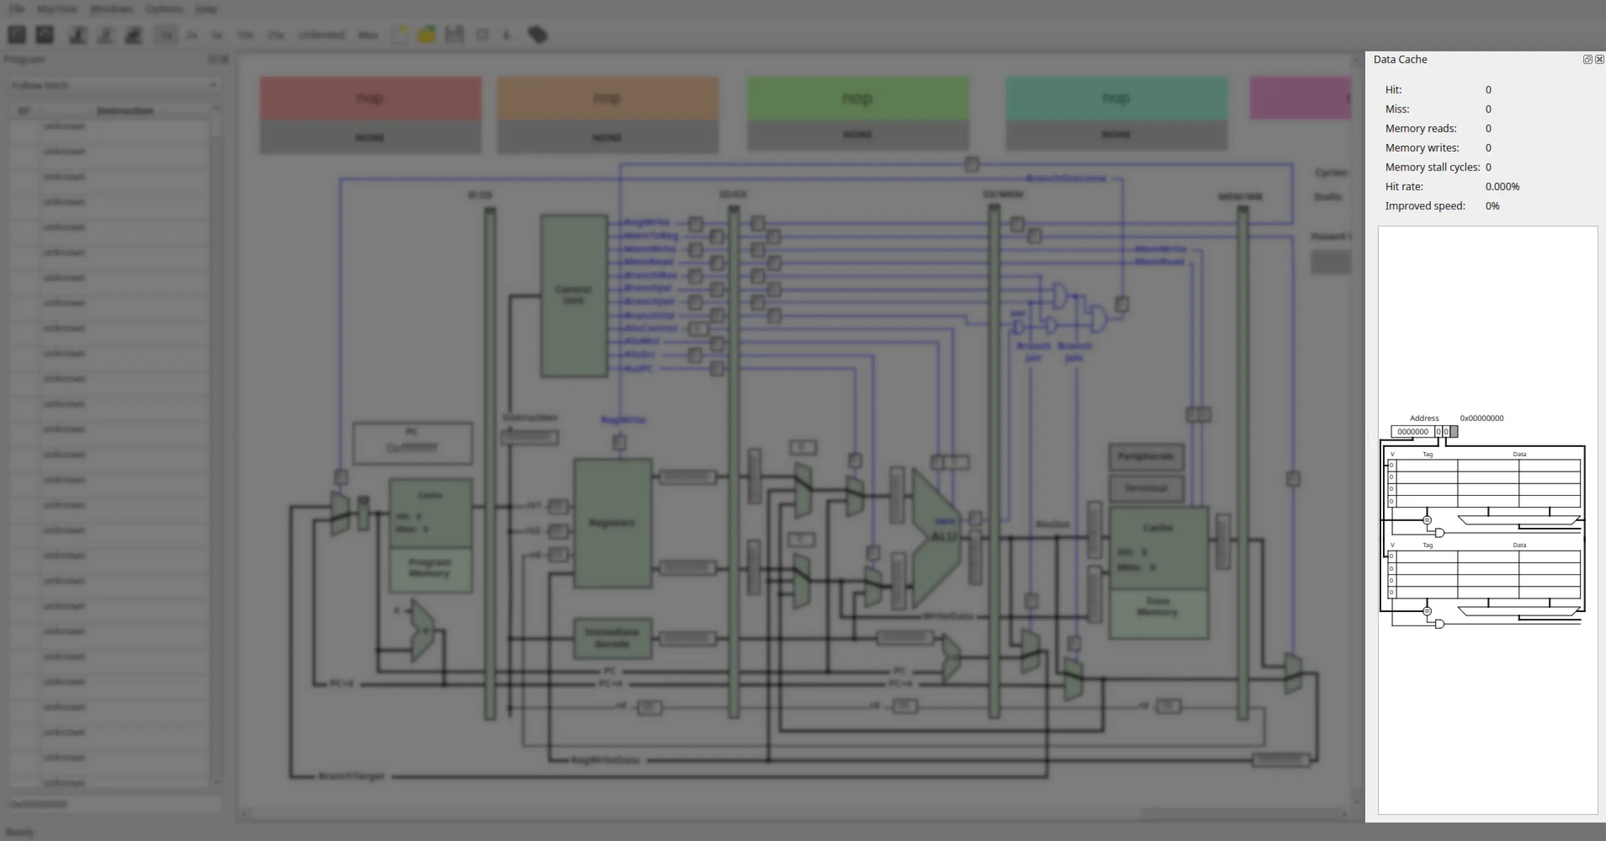
Task: Click the second dark toolbar icon
Action: (x=44, y=35)
